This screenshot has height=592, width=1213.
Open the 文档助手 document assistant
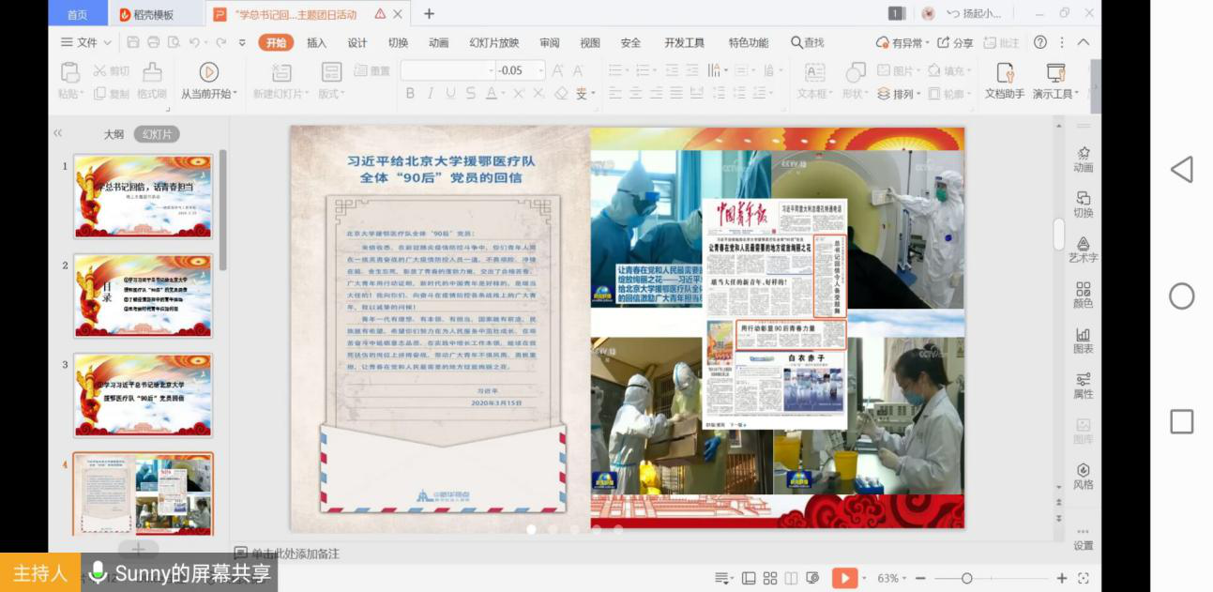(x=1004, y=74)
